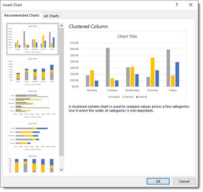This screenshot has width=203, height=192.
Task: Click the Series3 gray legend marker
Action: point(109,97)
